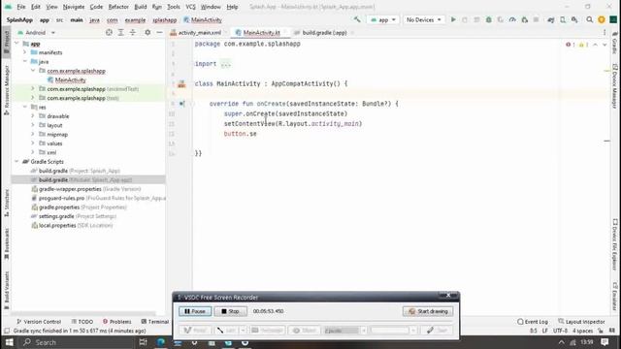Open the Refactor menu

point(118,7)
